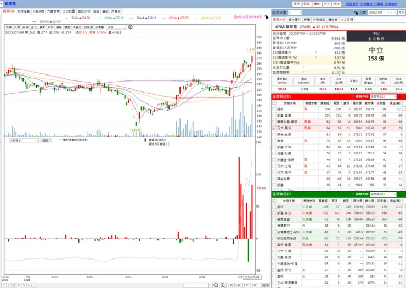Screen dimensions: 406x288
Task: Open 關鍵券商 dropdown in red buy header
Action: click(383, 96)
